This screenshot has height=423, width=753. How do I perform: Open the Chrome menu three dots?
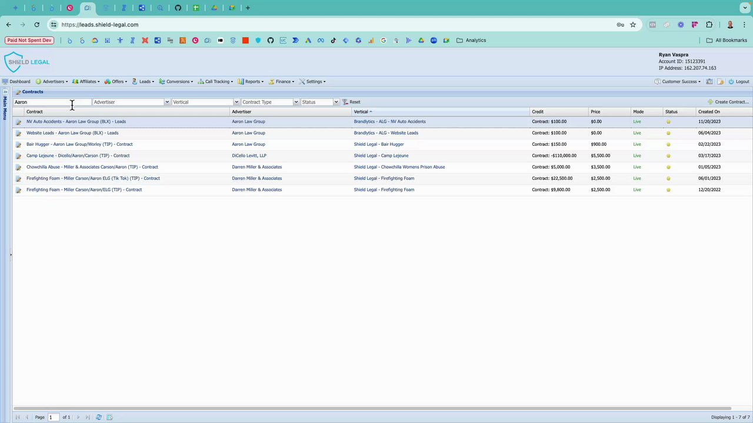(744, 25)
